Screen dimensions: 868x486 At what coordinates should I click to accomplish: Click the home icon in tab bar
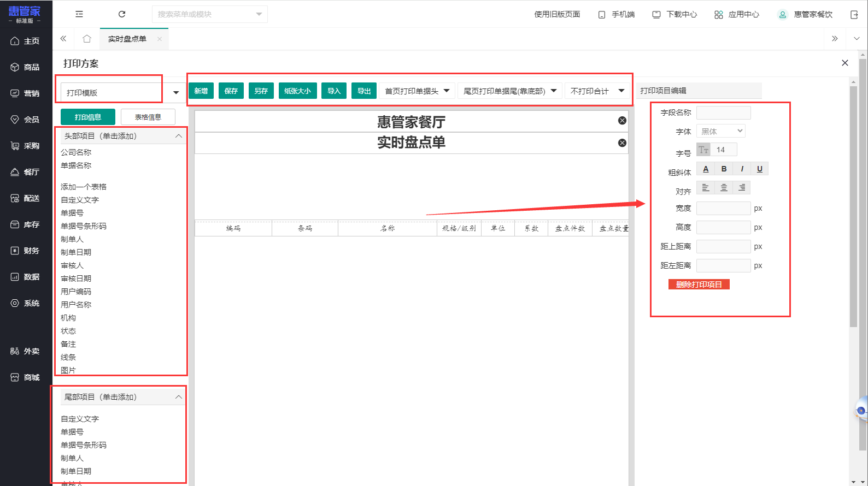[86, 39]
